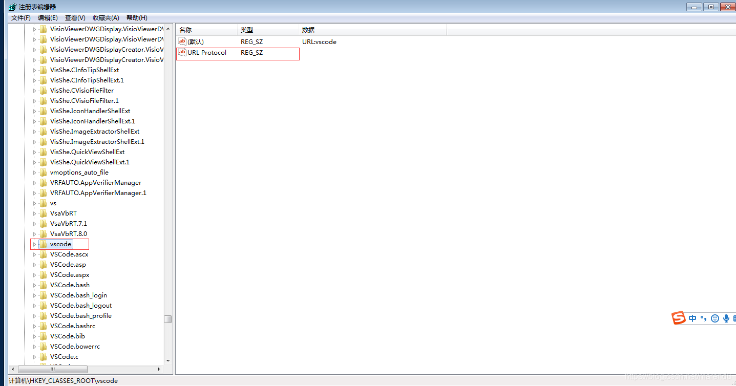Click the VisShe.CVisioFileFilter folder icon
This screenshot has height=386, width=736.
pos(44,91)
